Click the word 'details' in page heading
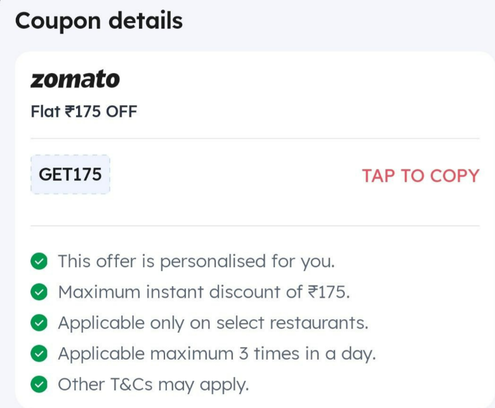 pyautogui.click(x=145, y=20)
